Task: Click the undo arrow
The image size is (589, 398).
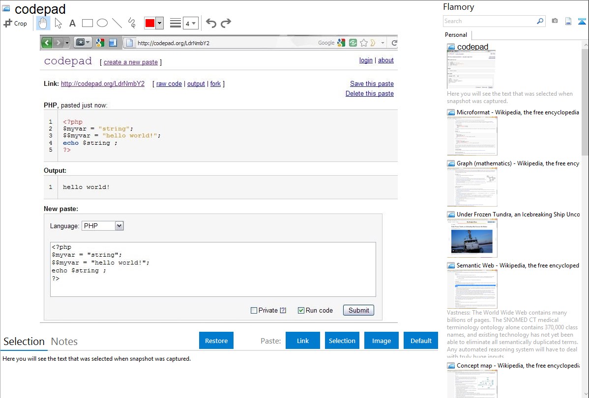Action: tap(211, 23)
